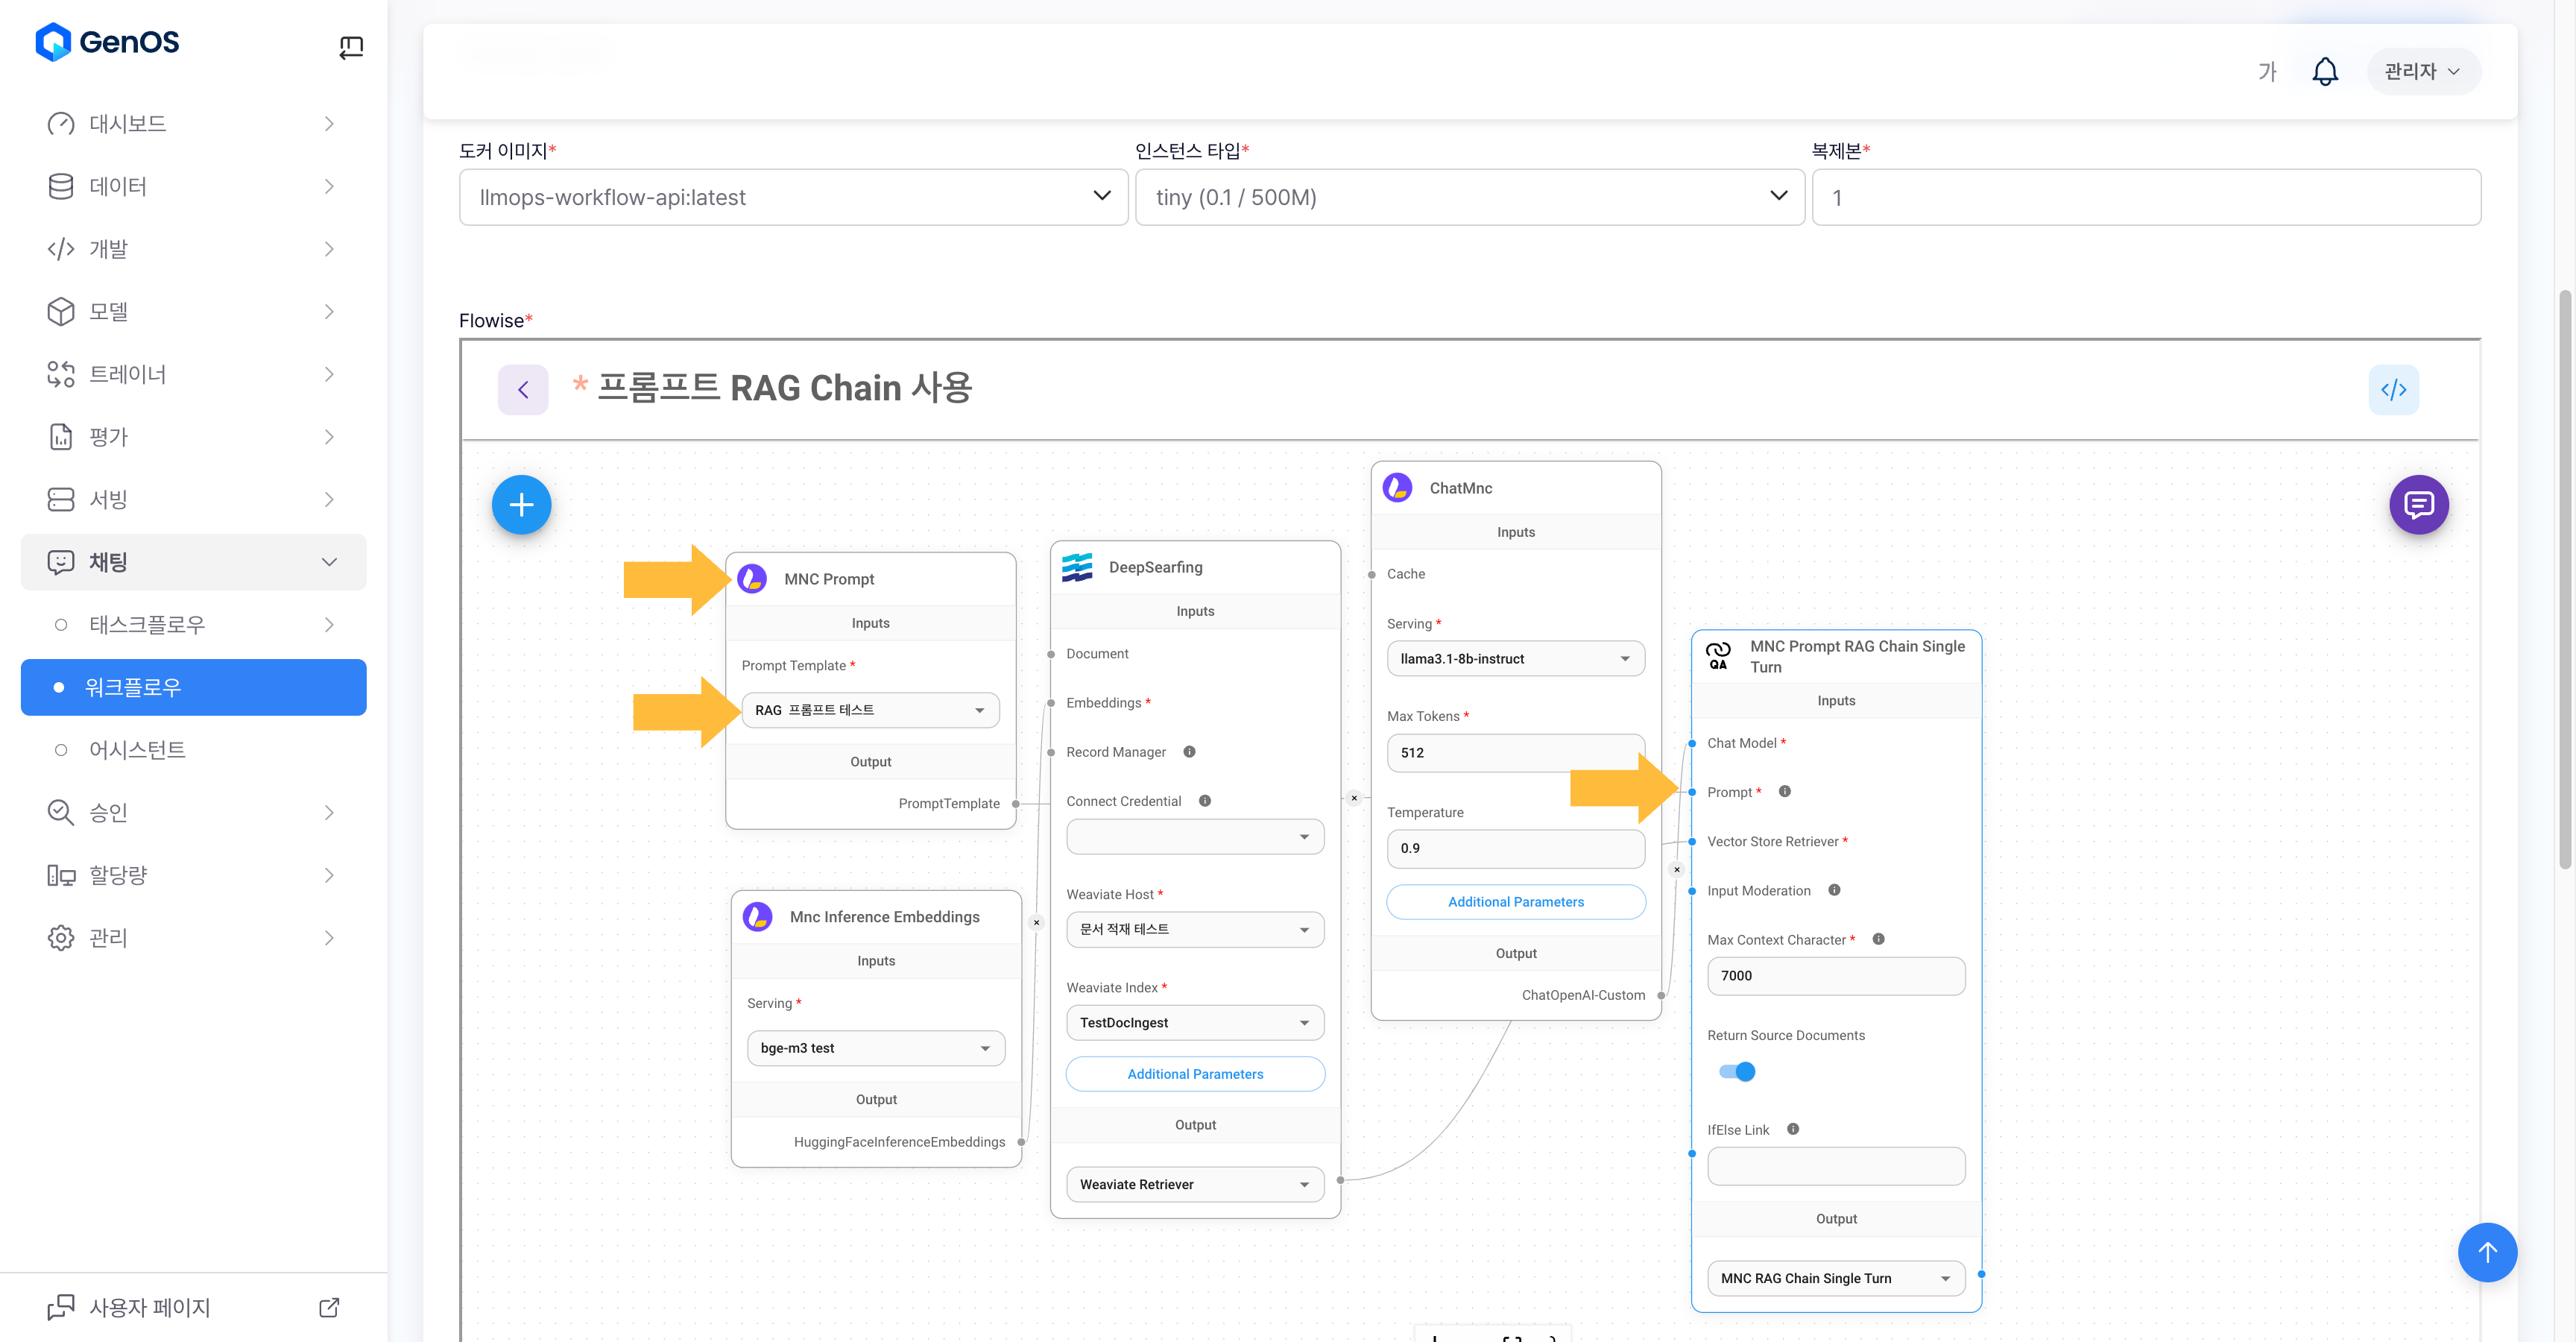Open the 어시스턴트 sidebar item
The image size is (2576, 1342).
(x=138, y=750)
